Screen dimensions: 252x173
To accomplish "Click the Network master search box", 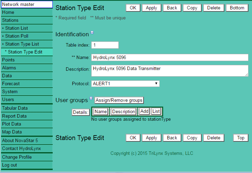I will point(26,4).
